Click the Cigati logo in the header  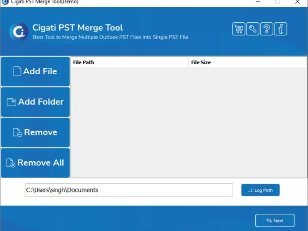pos(19,32)
